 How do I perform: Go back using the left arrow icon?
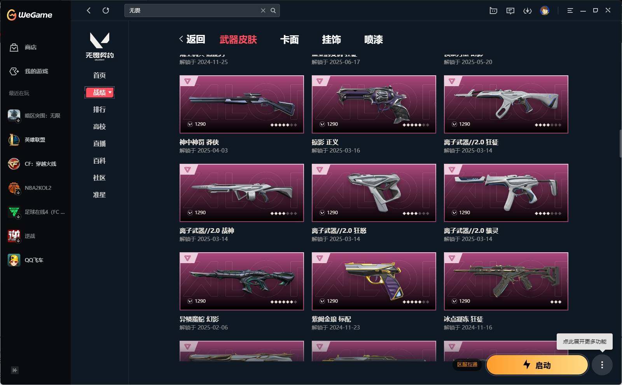click(89, 10)
